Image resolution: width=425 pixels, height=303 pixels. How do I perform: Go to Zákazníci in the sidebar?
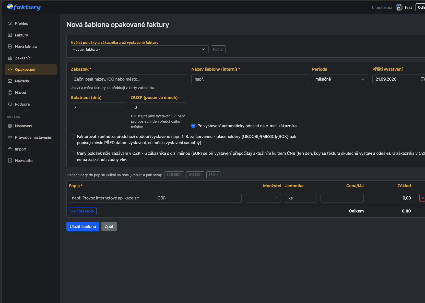click(31, 58)
